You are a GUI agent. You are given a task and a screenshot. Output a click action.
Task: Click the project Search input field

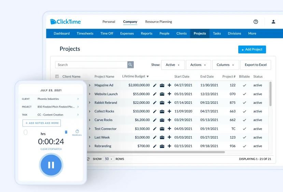[x=91, y=65]
